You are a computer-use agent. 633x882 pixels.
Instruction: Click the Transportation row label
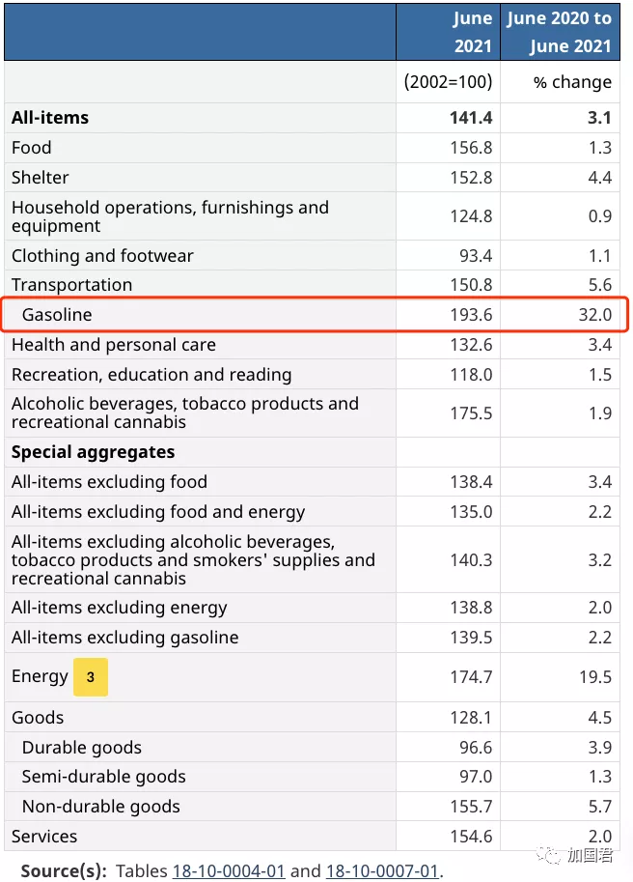pyautogui.click(x=71, y=285)
